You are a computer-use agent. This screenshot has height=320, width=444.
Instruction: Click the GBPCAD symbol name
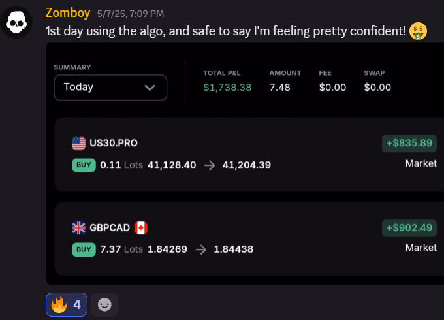pos(109,227)
